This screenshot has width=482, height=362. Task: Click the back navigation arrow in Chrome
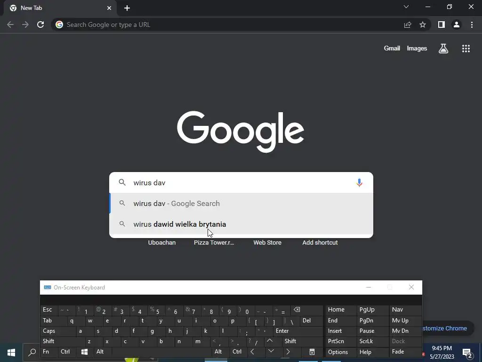tap(10, 25)
